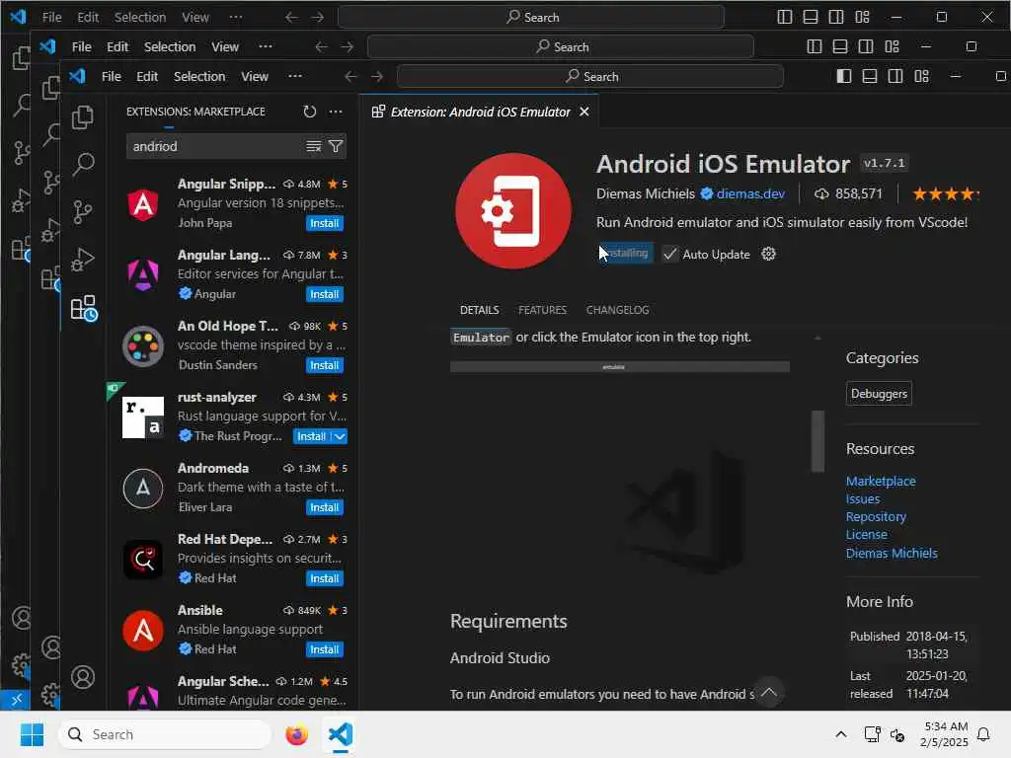Install the Angular Snippets extension

[x=324, y=223]
